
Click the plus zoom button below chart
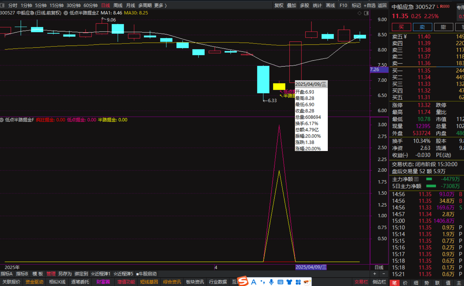click(375, 274)
